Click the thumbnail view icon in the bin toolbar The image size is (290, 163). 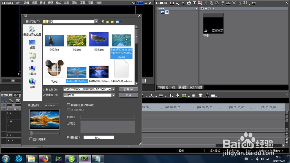click(245, 3)
